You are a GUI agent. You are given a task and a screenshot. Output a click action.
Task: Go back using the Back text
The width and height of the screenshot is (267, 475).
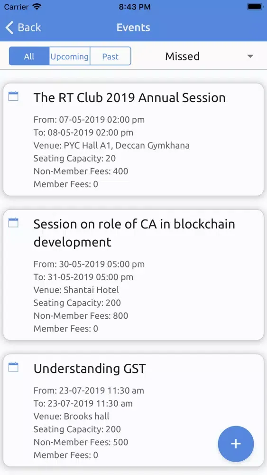(x=29, y=28)
